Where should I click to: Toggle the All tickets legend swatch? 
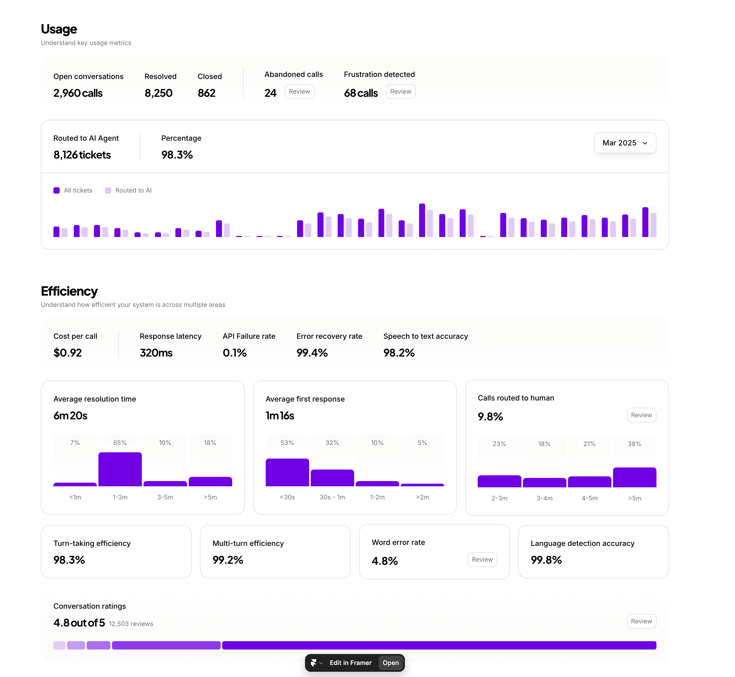click(x=57, y=190)
